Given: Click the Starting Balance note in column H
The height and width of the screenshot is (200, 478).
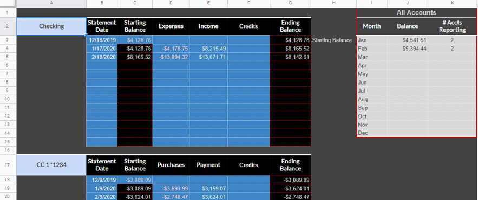Looking at the screenshot, I should pos(332,40).
